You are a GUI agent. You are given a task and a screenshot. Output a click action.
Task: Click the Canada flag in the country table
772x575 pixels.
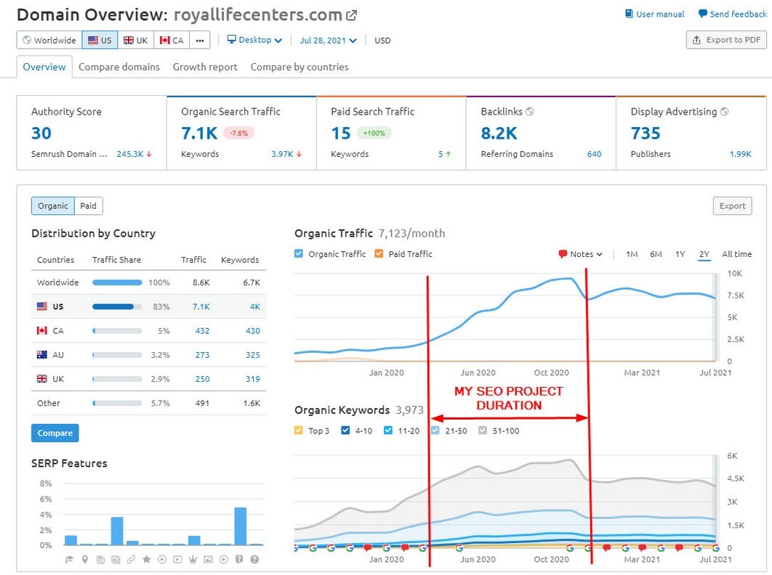(42, 330)
